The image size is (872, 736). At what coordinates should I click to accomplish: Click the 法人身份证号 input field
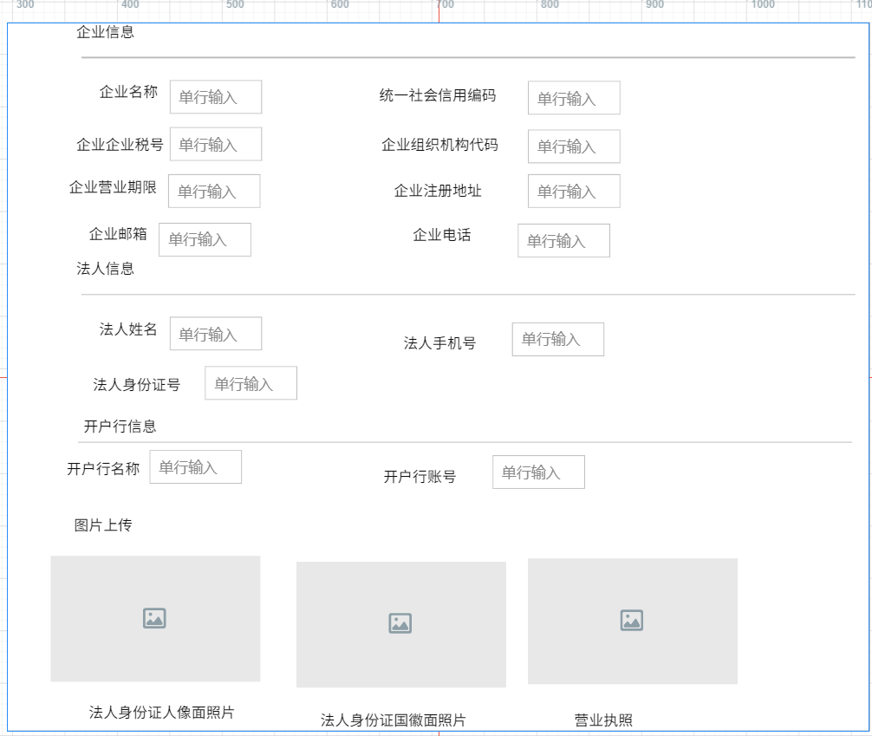[x=251, y=383]
